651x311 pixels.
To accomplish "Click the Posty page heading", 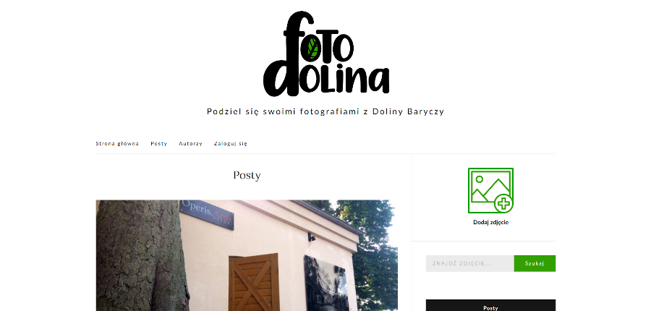I will pos(247,176).
